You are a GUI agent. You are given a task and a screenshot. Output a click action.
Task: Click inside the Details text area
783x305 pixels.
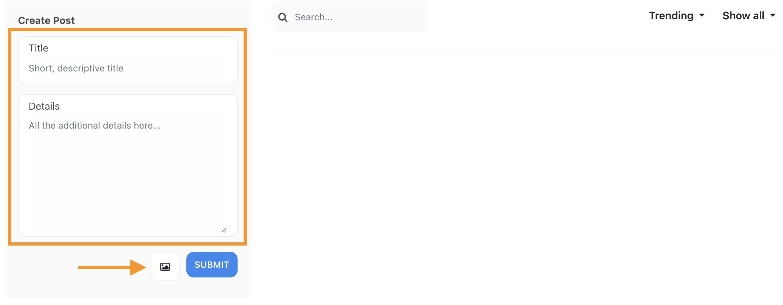[128, 165]
